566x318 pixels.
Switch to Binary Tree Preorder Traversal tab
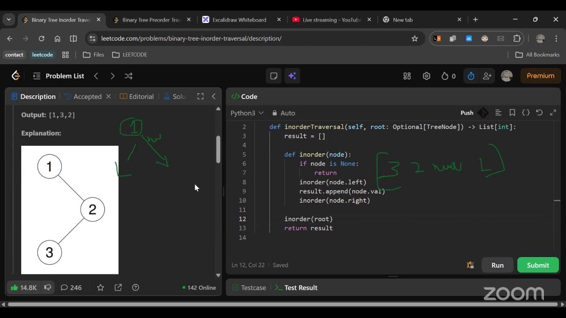click(152, 19)
